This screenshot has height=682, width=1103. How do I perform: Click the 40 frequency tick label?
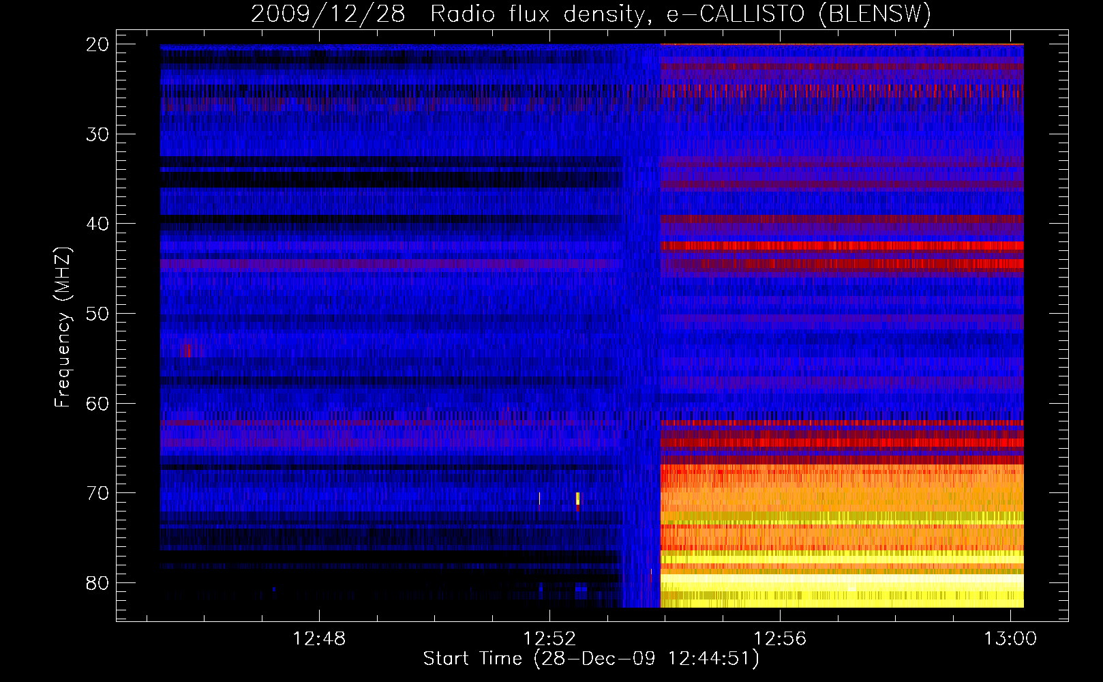tap(97, 224)
